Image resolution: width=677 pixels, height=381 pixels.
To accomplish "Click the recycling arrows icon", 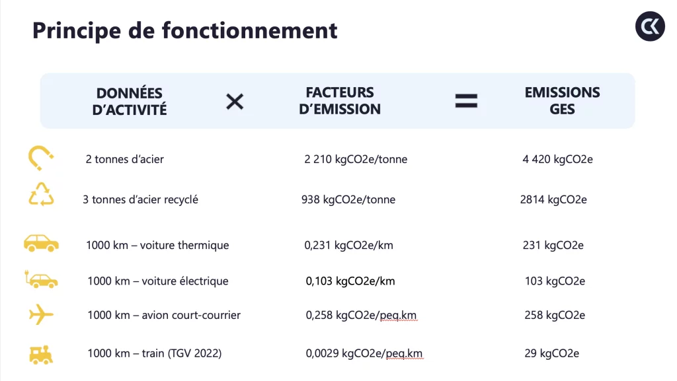I will point(41,194).
